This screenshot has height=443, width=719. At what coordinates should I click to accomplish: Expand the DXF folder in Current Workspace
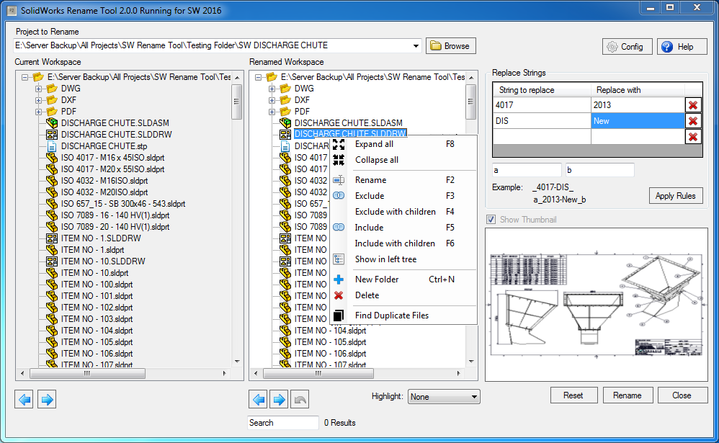click(38, 100)
